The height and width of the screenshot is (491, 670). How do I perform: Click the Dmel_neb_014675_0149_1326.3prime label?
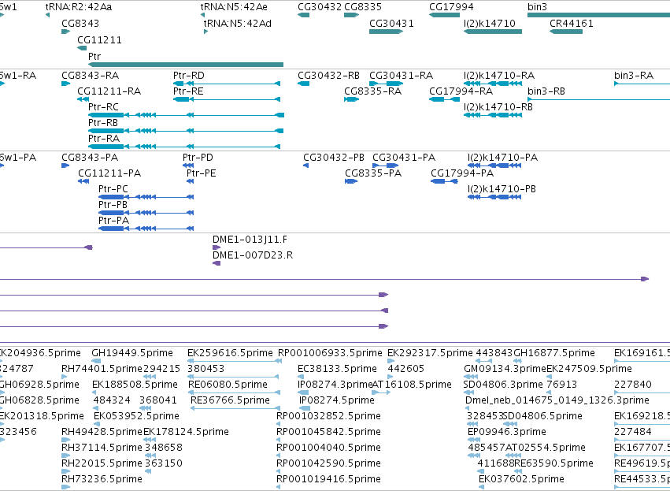[557, 400]
